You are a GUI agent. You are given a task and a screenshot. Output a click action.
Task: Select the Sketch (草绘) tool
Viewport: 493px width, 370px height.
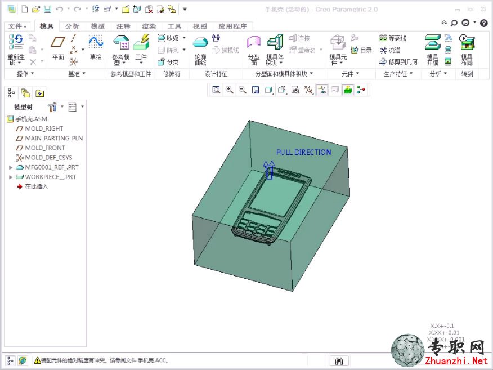[x=96, y=48]
